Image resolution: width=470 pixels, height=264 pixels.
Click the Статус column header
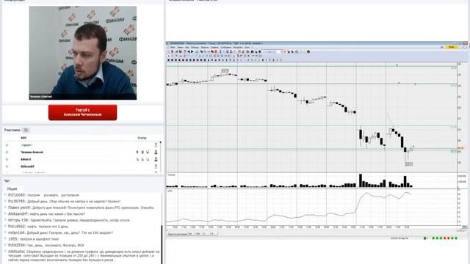(x=142, y=138)
